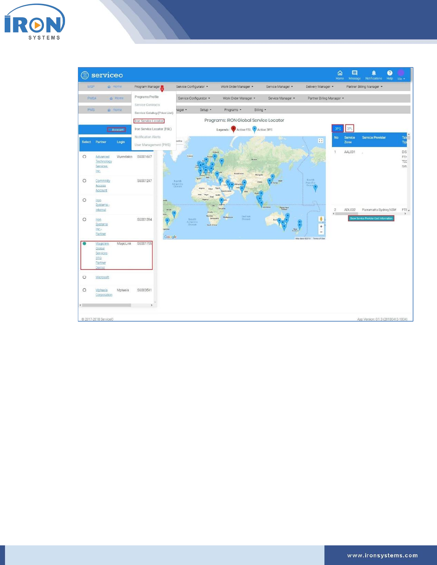Choose Programs Profile from the menu
The width and height of the screenshot is (437, 565).
point(147,97)
